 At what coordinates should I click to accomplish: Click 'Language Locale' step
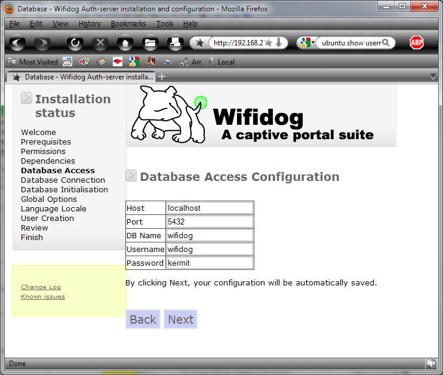54,209
